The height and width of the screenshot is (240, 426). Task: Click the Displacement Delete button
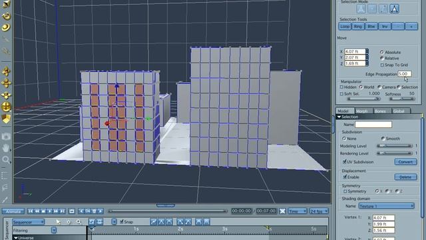click(x=405, y=177)
